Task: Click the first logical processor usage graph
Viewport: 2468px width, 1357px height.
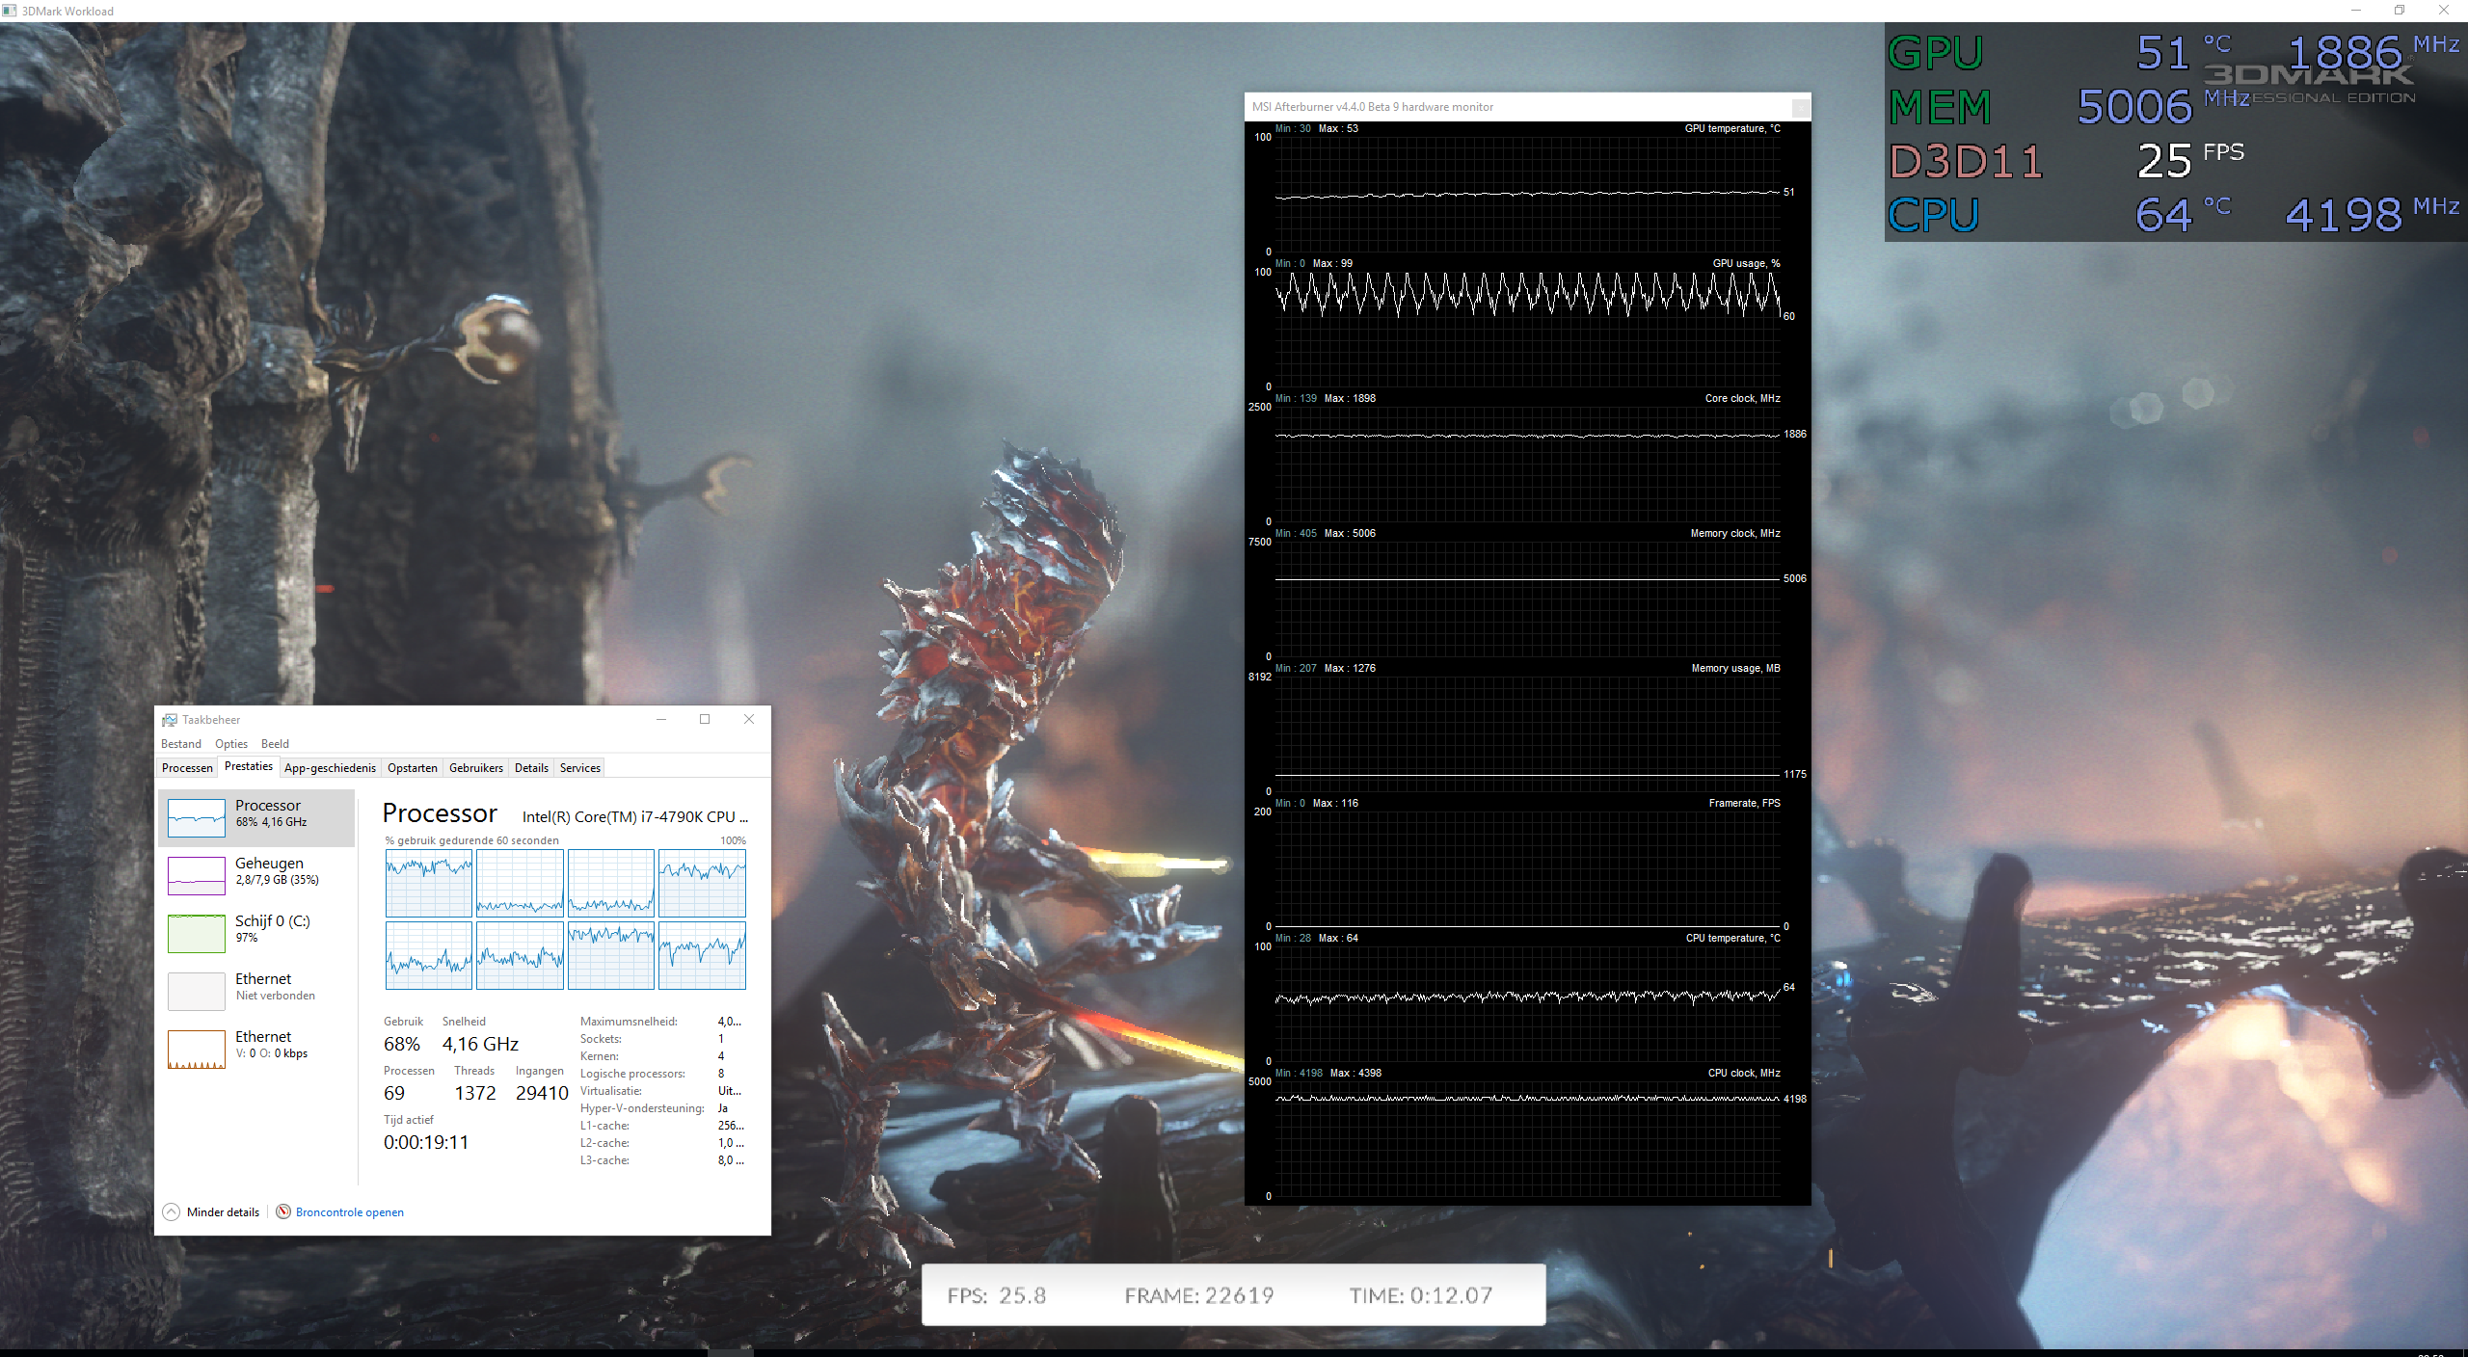Action: (429, 883)
